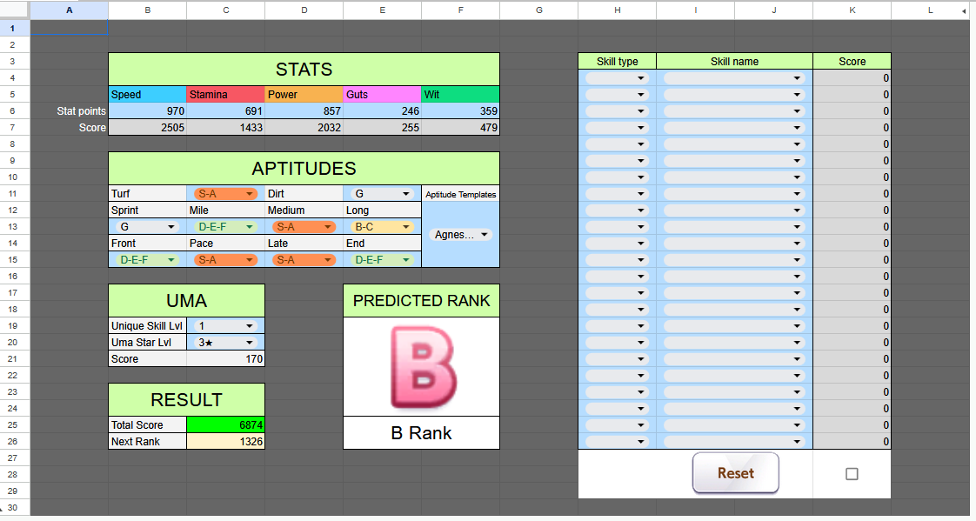976x521 pixels.
Task: Click the Next Rank value 1326
Action: click(x=225, y=441)
